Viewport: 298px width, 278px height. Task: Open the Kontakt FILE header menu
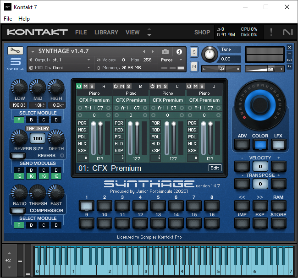(x=81, y=32)
